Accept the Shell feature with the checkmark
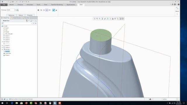This screenshot has height=105, width=187. [53, 10]
